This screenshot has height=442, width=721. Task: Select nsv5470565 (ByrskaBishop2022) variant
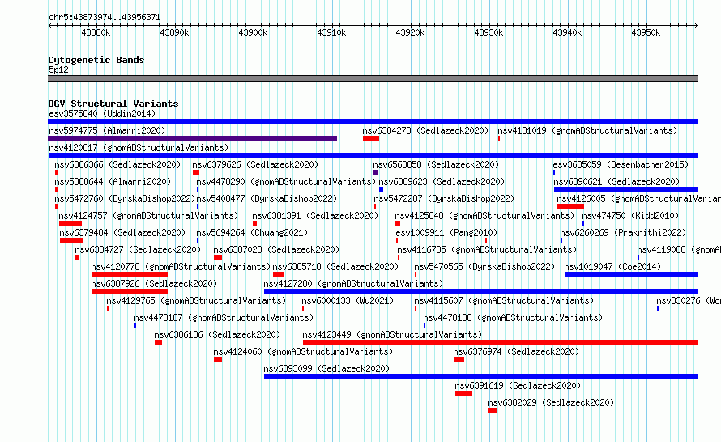coord(484,266)
